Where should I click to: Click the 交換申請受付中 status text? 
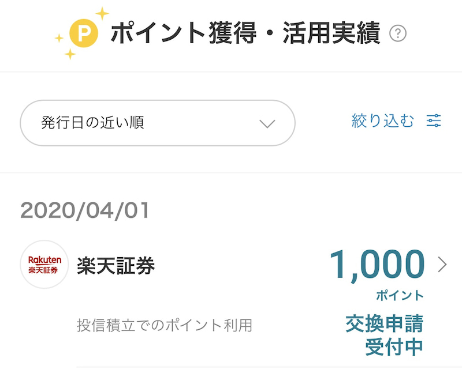[384, 336]
